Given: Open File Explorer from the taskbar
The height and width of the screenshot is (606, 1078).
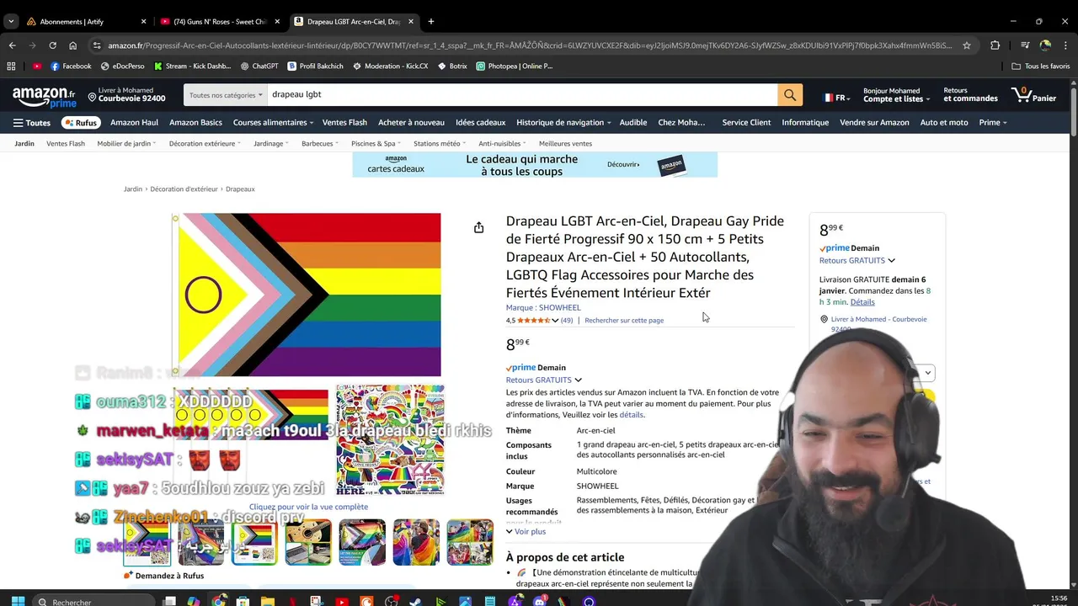Looking at the screenshot, I should pos(267,601).
